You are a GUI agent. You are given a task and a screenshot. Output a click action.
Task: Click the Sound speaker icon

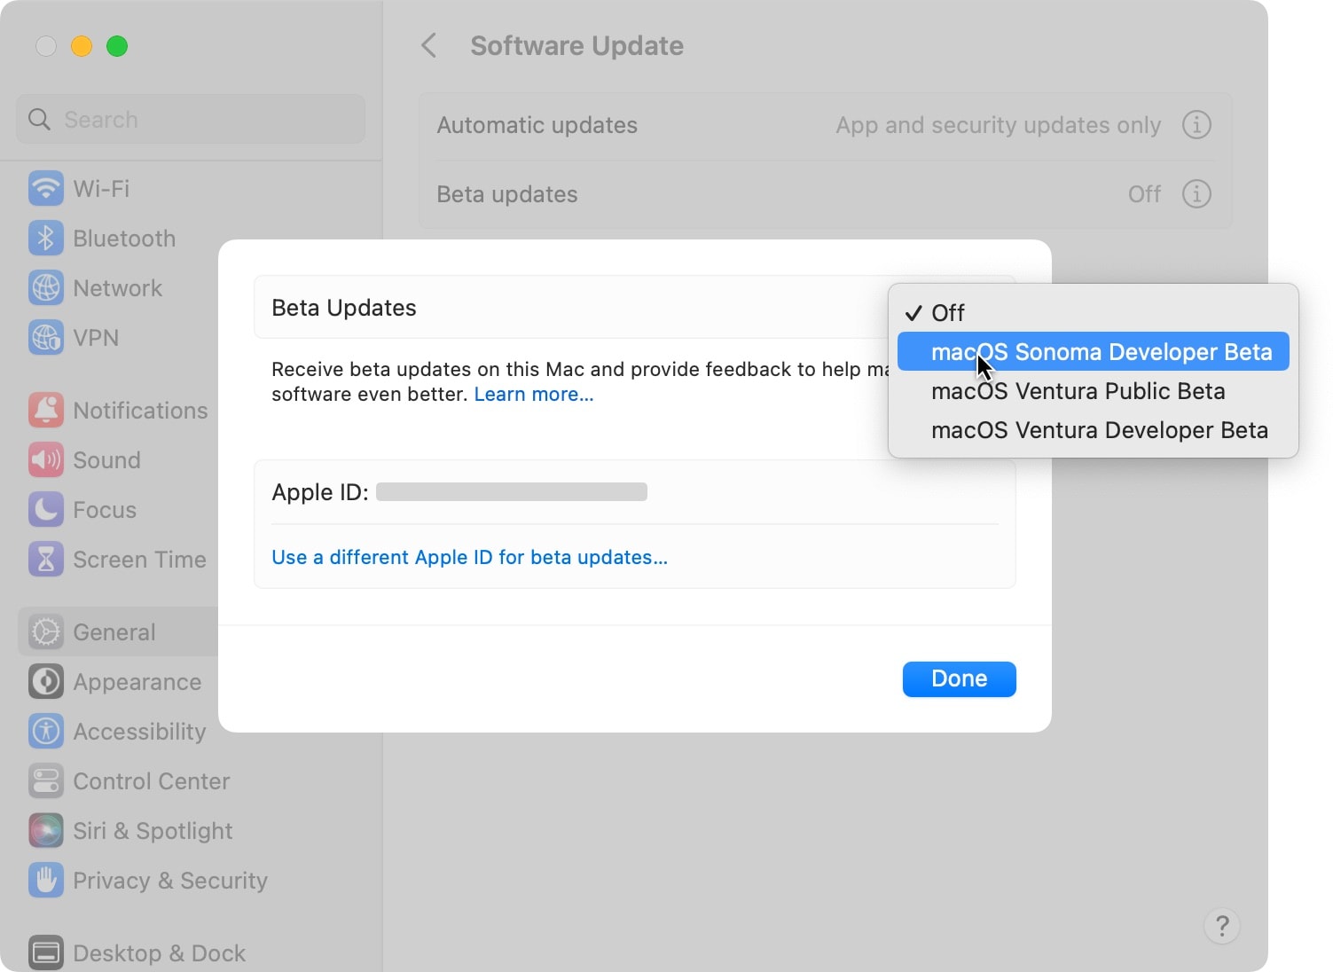click(45, 459)
